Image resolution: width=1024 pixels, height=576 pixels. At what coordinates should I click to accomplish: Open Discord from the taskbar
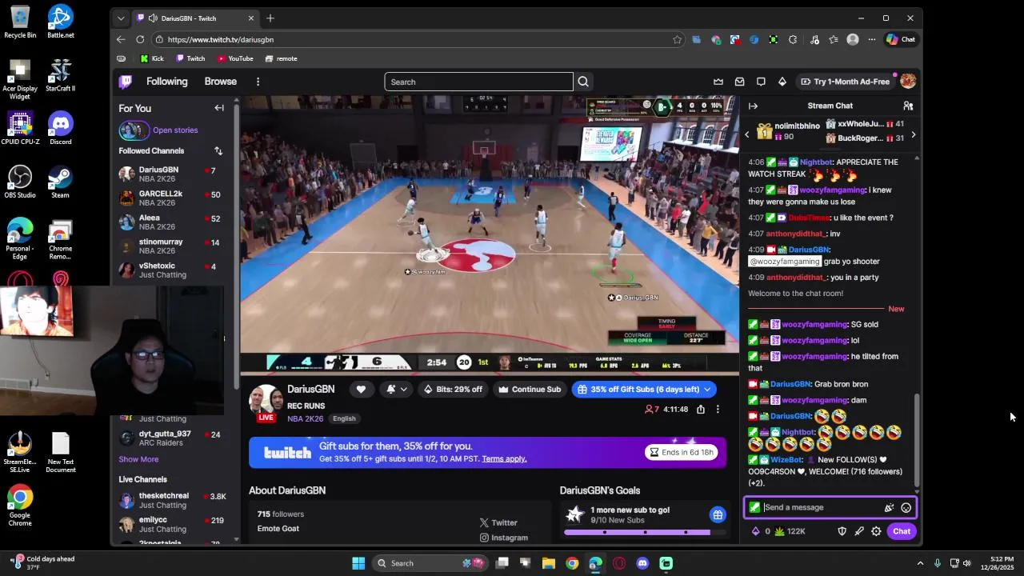coord(642,563)
